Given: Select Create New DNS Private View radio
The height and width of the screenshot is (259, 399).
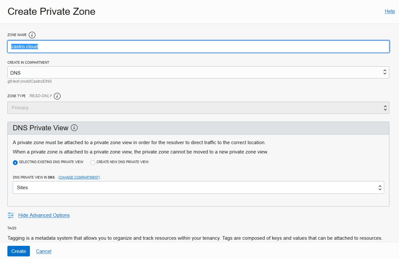Looking at the screenshot, I should click(93, 162).
